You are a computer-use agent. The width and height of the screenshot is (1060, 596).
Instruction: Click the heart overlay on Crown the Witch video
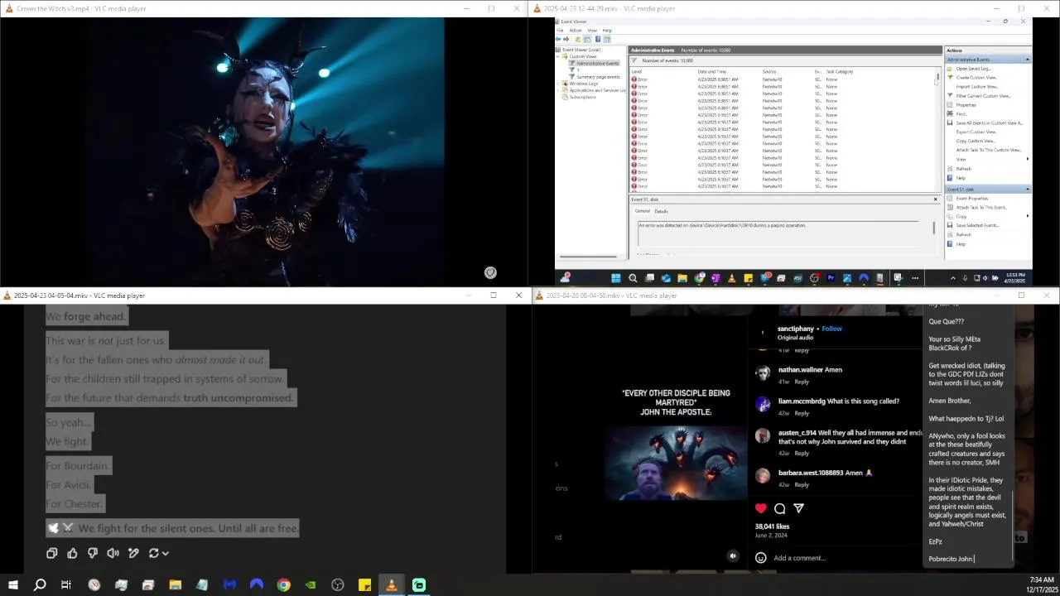pos(490,272)
